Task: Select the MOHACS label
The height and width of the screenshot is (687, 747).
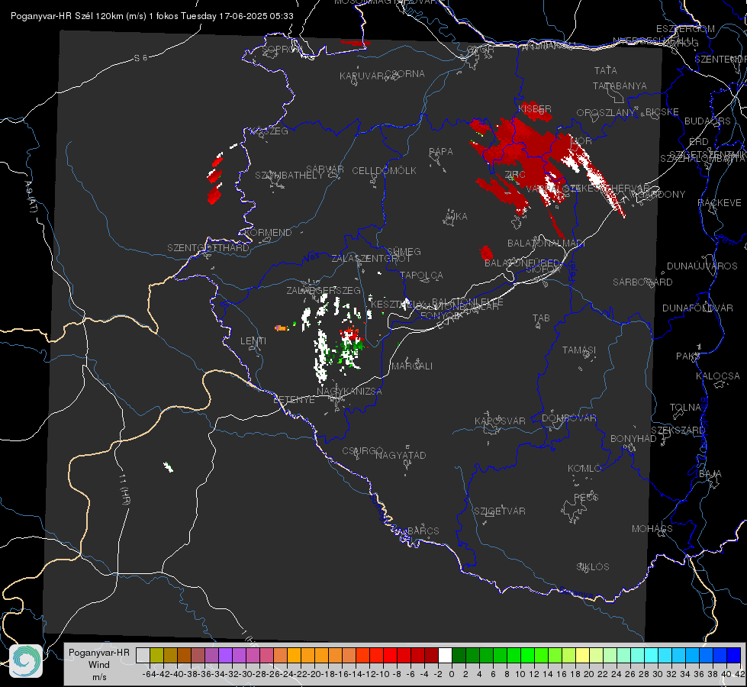Action: [652, 529]
